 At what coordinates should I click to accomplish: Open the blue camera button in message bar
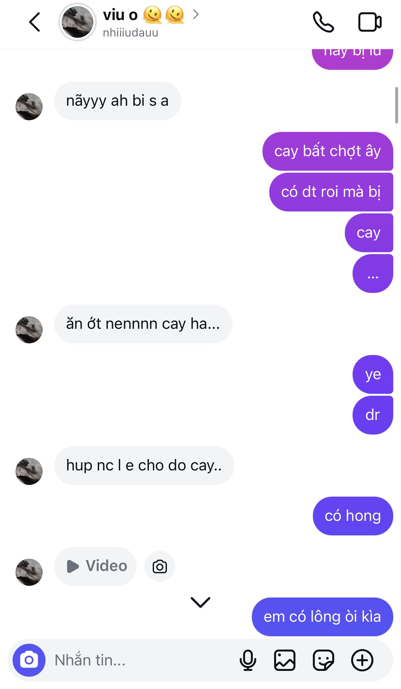click(x=29, y=660)
